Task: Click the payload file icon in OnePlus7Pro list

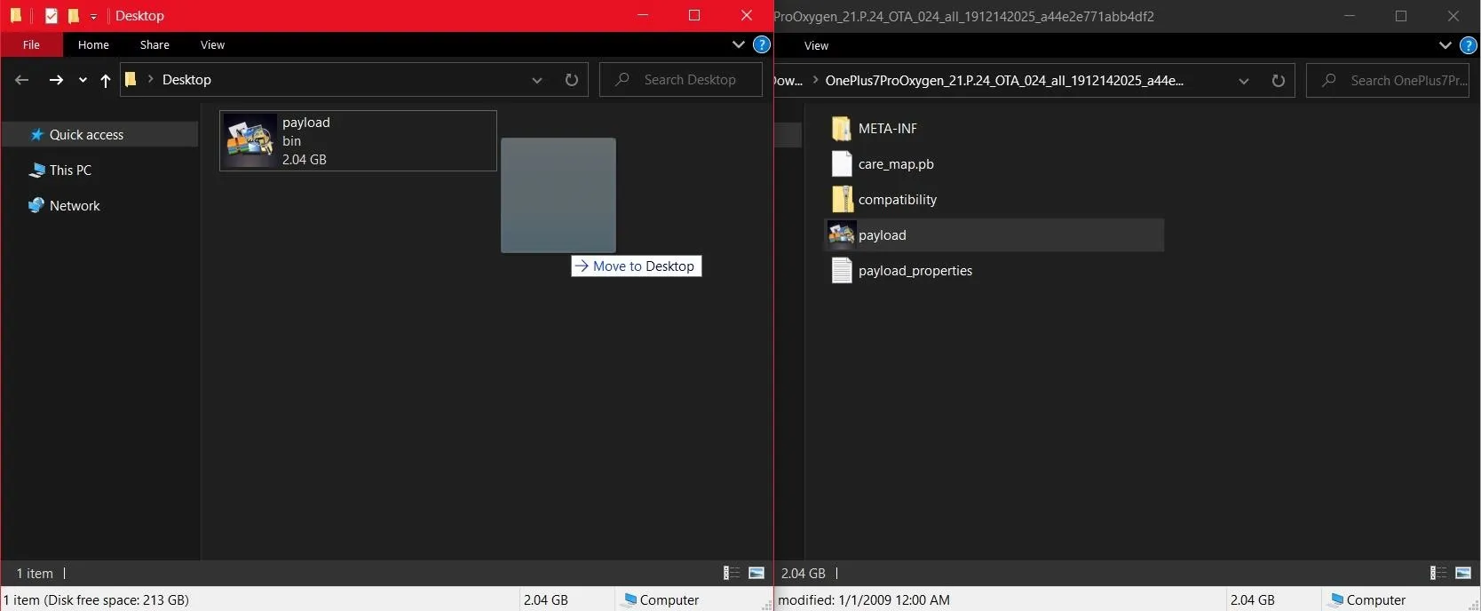Action: point(842,234)
